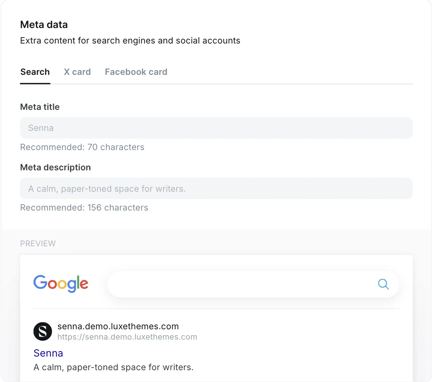432x382 pixels.
Task: Click the 'Meta data' heading
Action: tap(44, 24)
